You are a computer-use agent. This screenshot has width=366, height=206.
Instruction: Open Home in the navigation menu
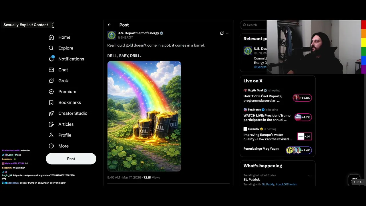tap(64, 37)
